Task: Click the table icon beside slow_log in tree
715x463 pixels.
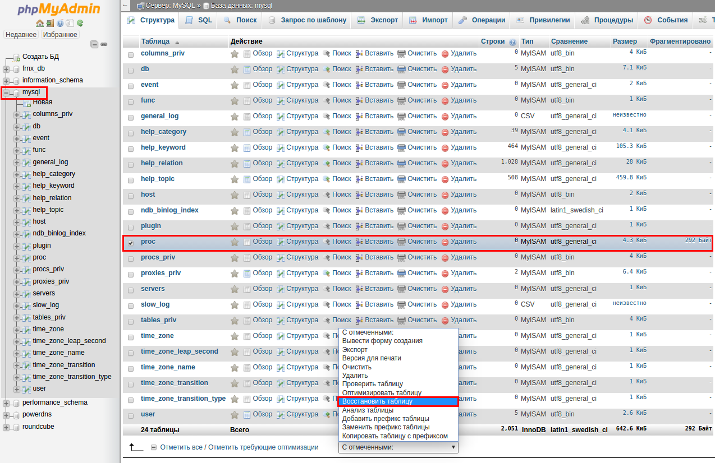Action: tap(26, 305)
